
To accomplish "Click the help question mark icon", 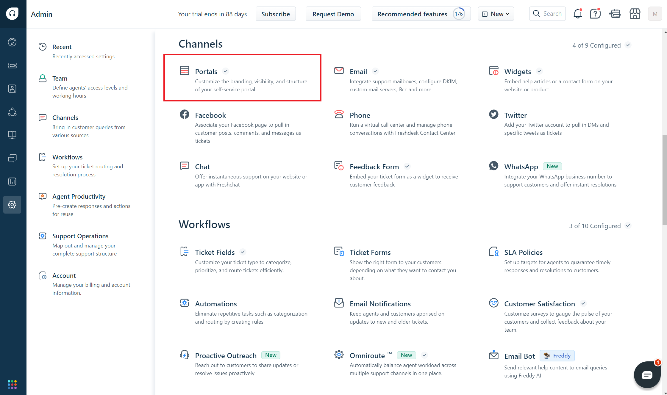I will (595, 14).
